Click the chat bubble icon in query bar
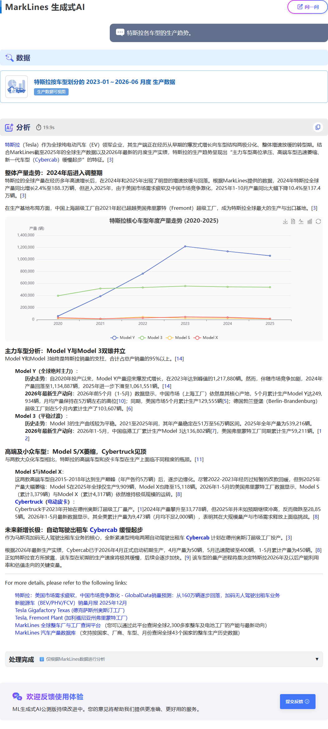The image size is (328, 729). pos(120,32)
